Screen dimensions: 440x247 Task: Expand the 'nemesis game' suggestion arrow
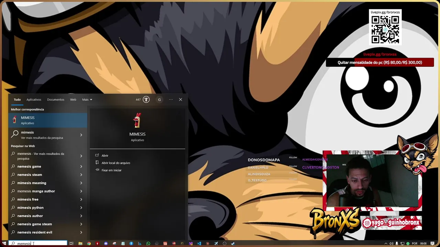point(81,166)
